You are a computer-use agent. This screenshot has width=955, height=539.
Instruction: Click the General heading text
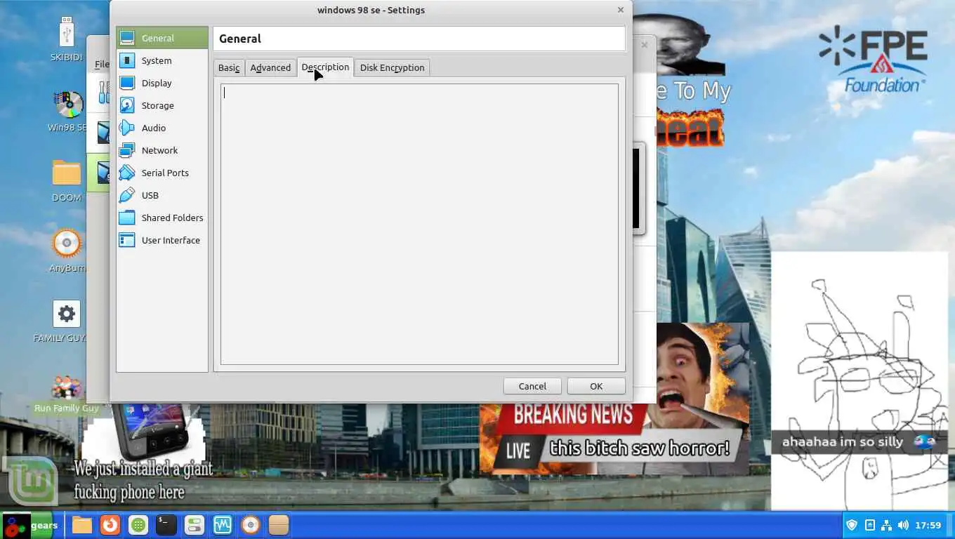(x=240, y=39)
